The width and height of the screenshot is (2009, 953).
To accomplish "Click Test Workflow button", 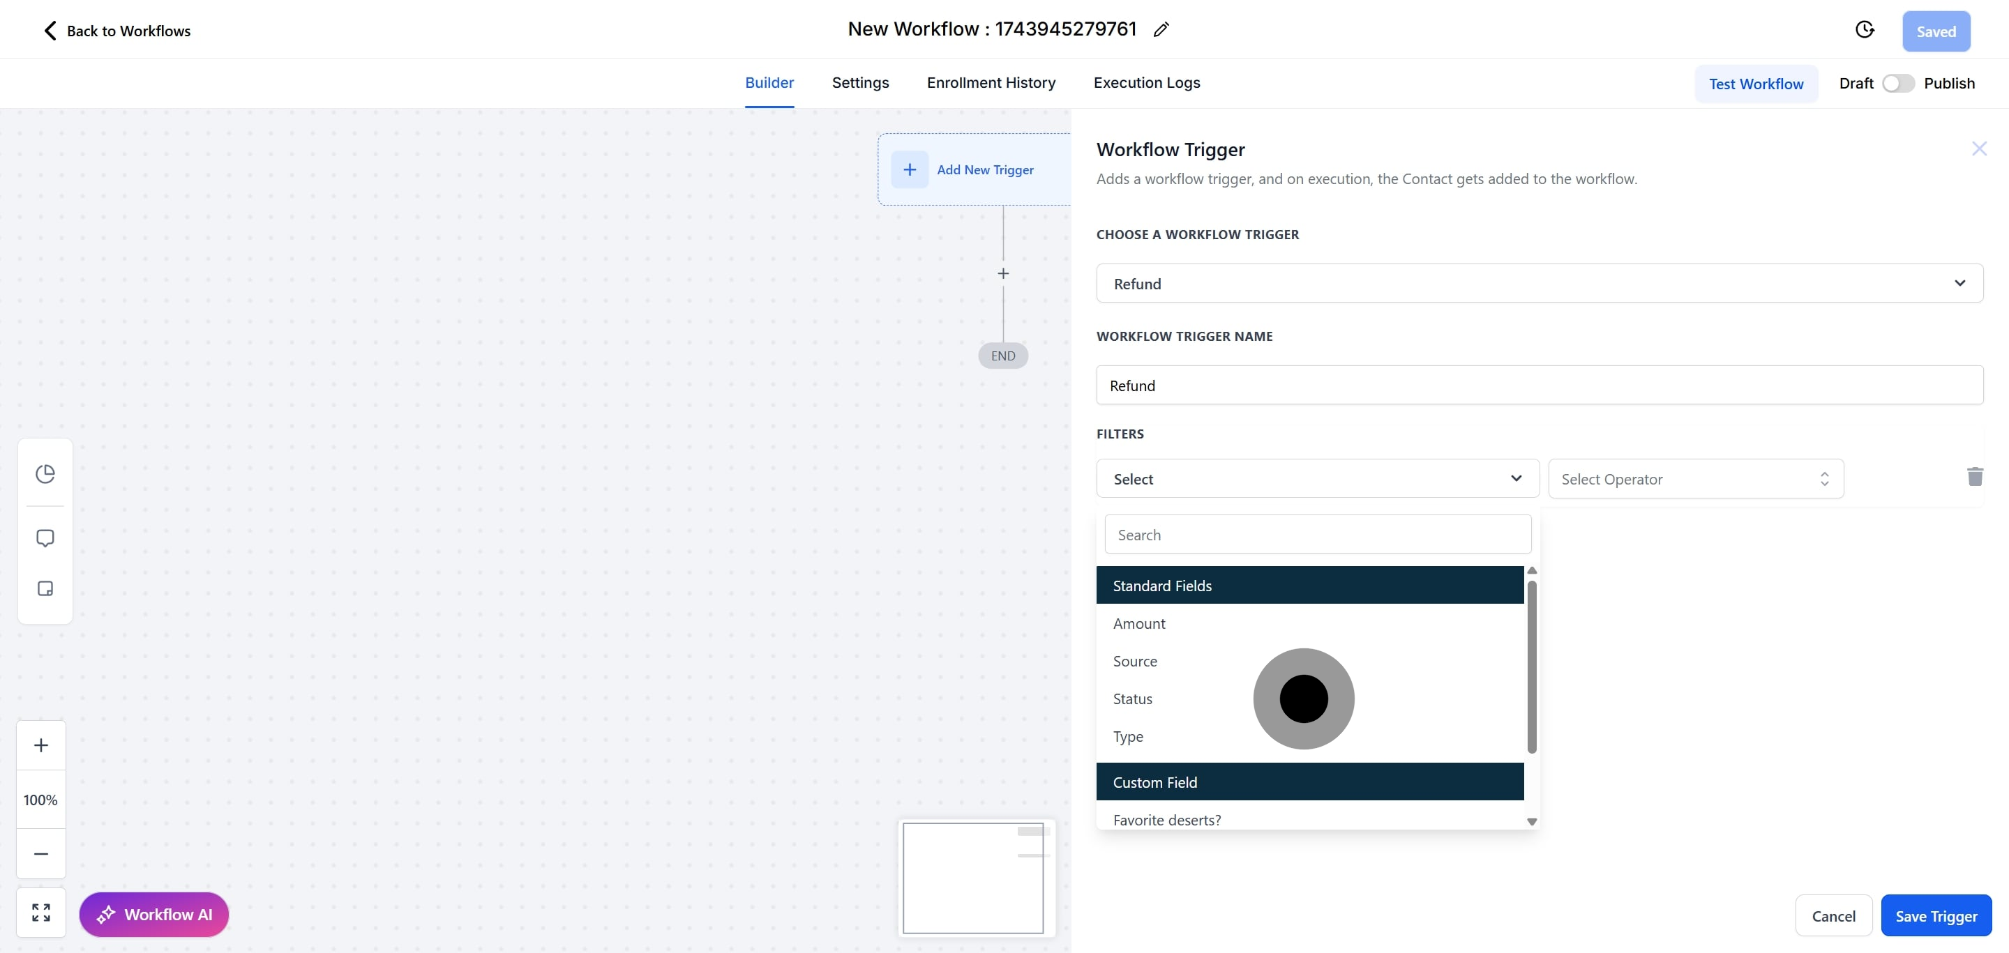I will tap(1756, 84).
